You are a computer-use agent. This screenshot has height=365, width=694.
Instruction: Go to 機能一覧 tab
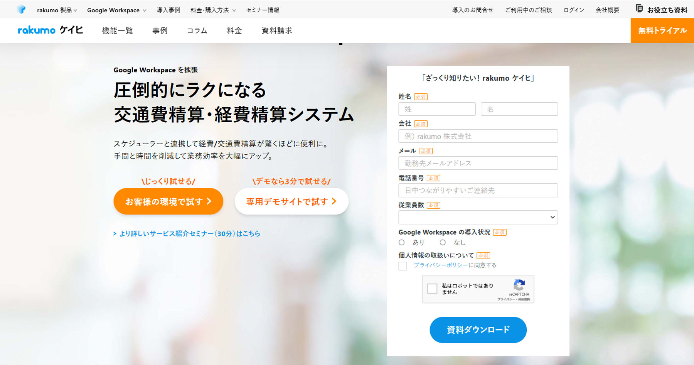coord(118,30)
